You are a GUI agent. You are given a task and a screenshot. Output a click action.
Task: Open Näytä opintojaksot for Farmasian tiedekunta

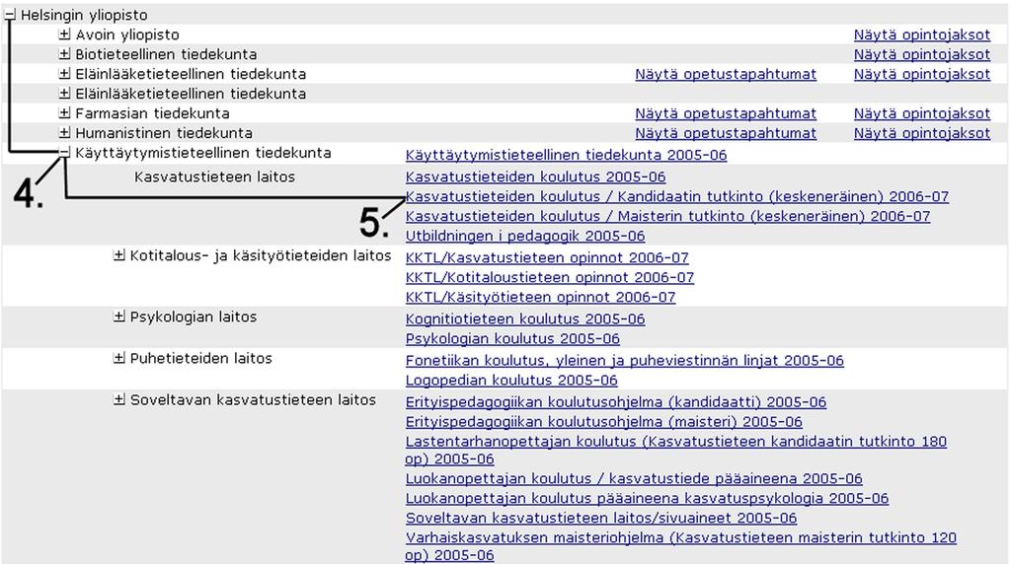tap(922, 113)
